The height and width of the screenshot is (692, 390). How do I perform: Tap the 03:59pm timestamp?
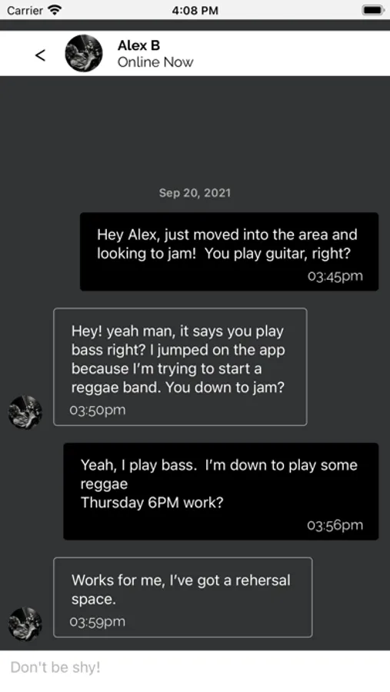click(98, 622)
